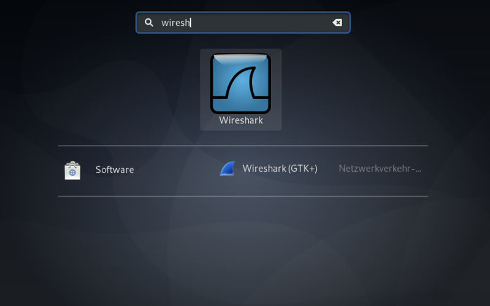This screenshot has width=490, height=306.
Task: Launch the large Wireshark app icon
Action: point(240,83)
